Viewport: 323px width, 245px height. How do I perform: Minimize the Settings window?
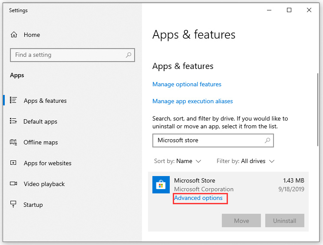pyautogui.click(x=269, y=10)
